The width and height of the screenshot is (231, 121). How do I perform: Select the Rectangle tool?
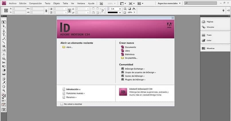[x=4, y=50]
